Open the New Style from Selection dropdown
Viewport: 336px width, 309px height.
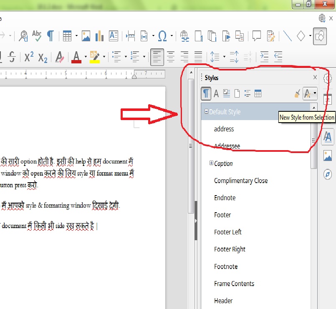(x=316, y=93)
